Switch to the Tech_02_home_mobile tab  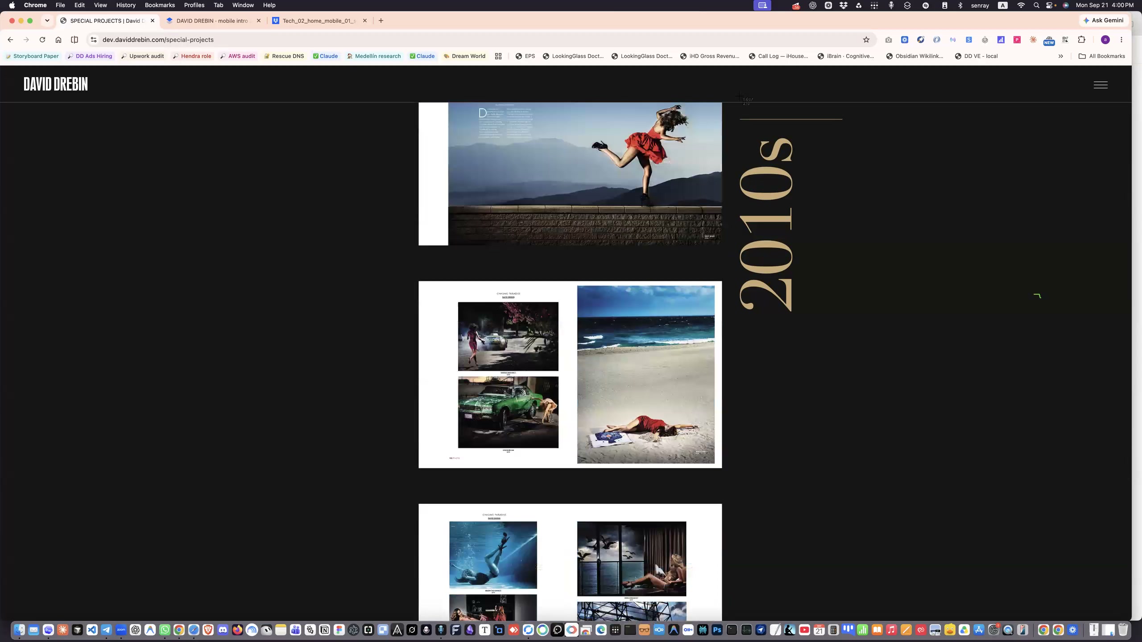coord(319,21)
